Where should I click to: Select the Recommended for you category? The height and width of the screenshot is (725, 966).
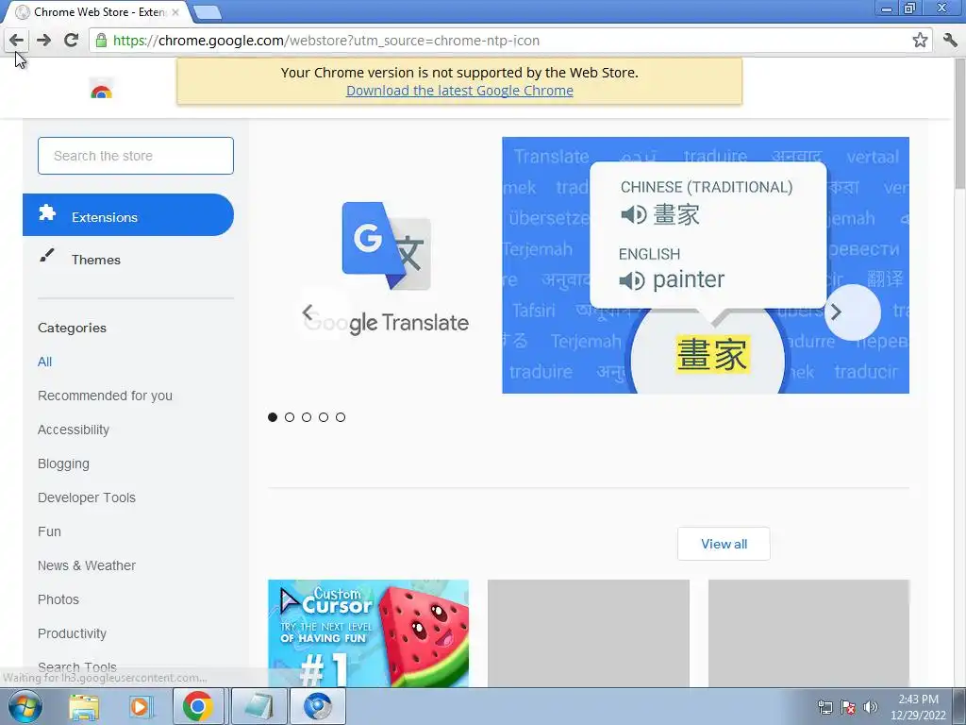click(x=105, y=396)
